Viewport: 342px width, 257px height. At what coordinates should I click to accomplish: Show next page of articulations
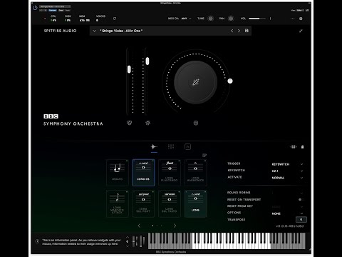pos(175,226)
